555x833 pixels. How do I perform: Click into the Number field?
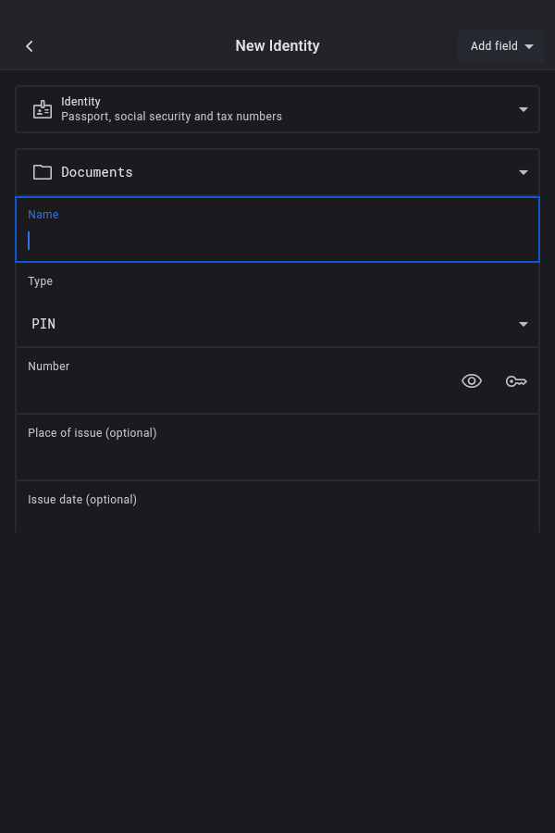(231, 391)
